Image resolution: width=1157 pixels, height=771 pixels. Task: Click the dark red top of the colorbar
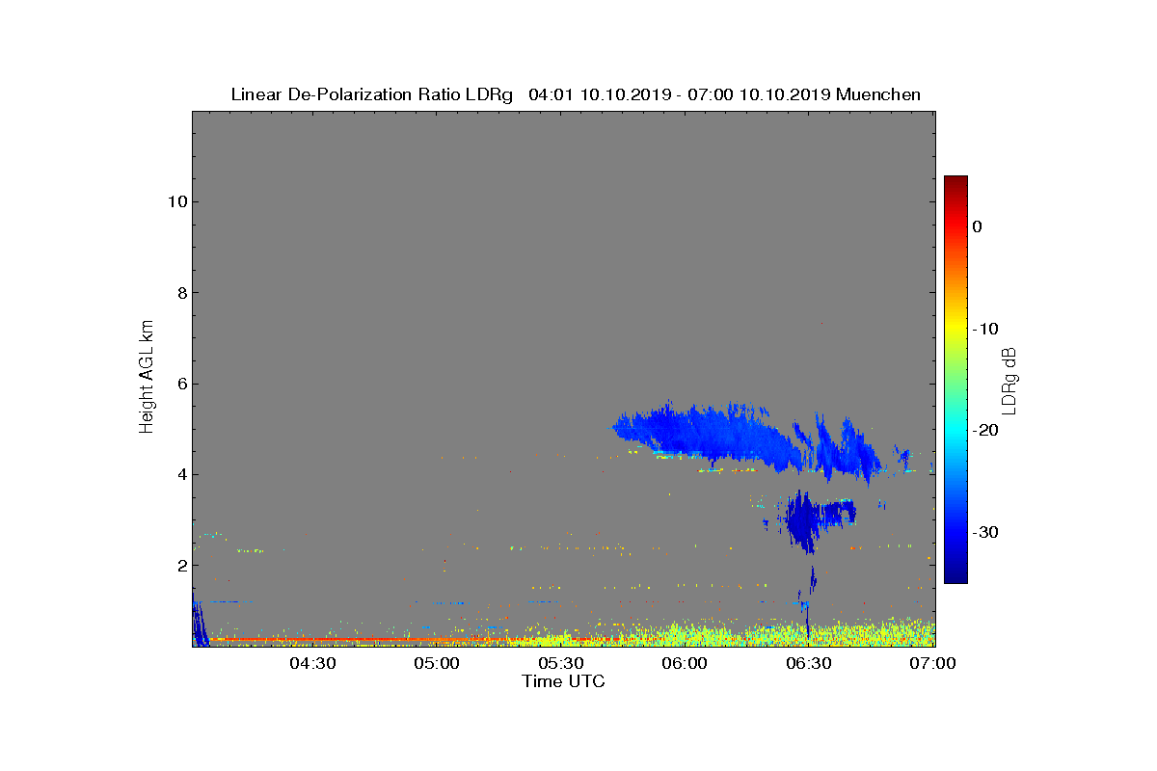click(955, 183)
